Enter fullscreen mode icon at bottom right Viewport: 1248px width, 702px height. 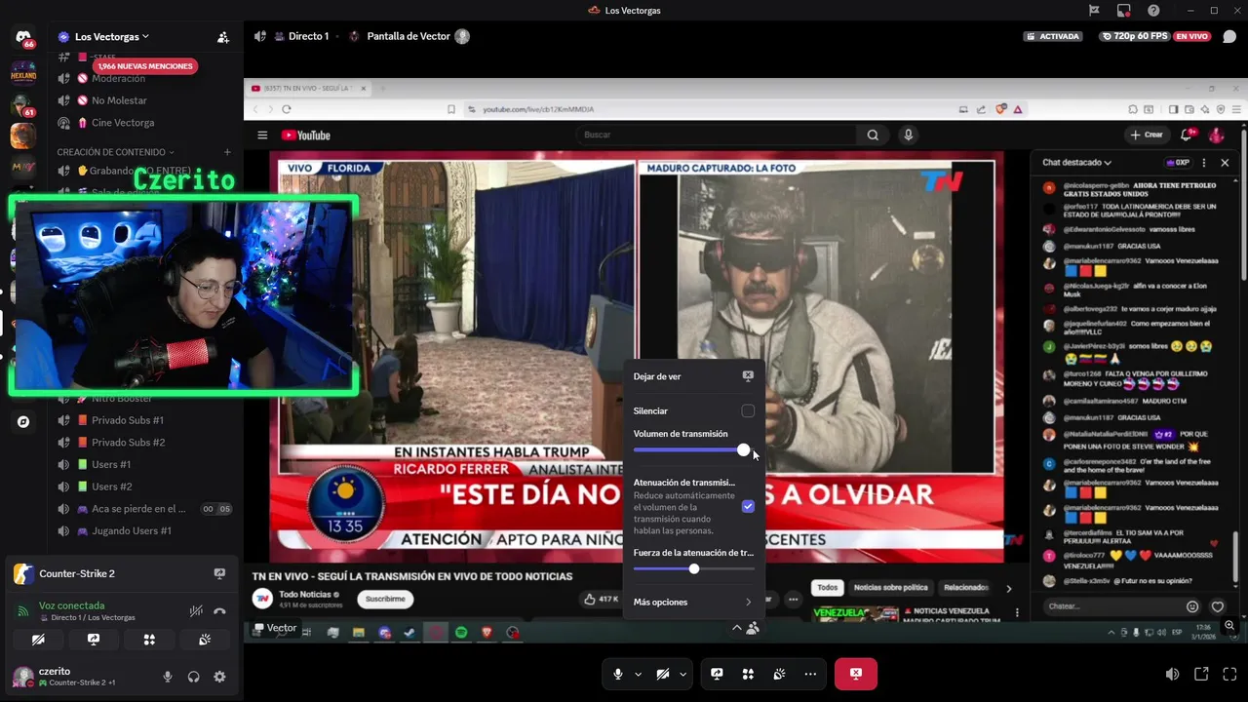pyautogui.click(x=1229, y=674)
